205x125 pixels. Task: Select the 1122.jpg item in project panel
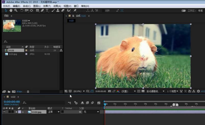tap(13, 54)
